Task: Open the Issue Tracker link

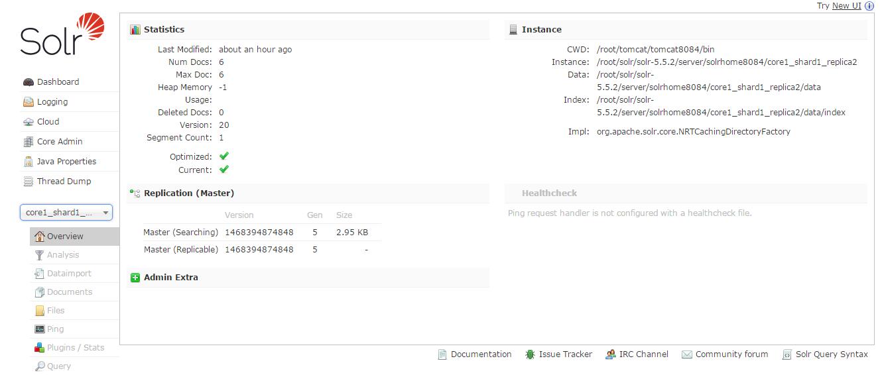Action: point(565,354)
